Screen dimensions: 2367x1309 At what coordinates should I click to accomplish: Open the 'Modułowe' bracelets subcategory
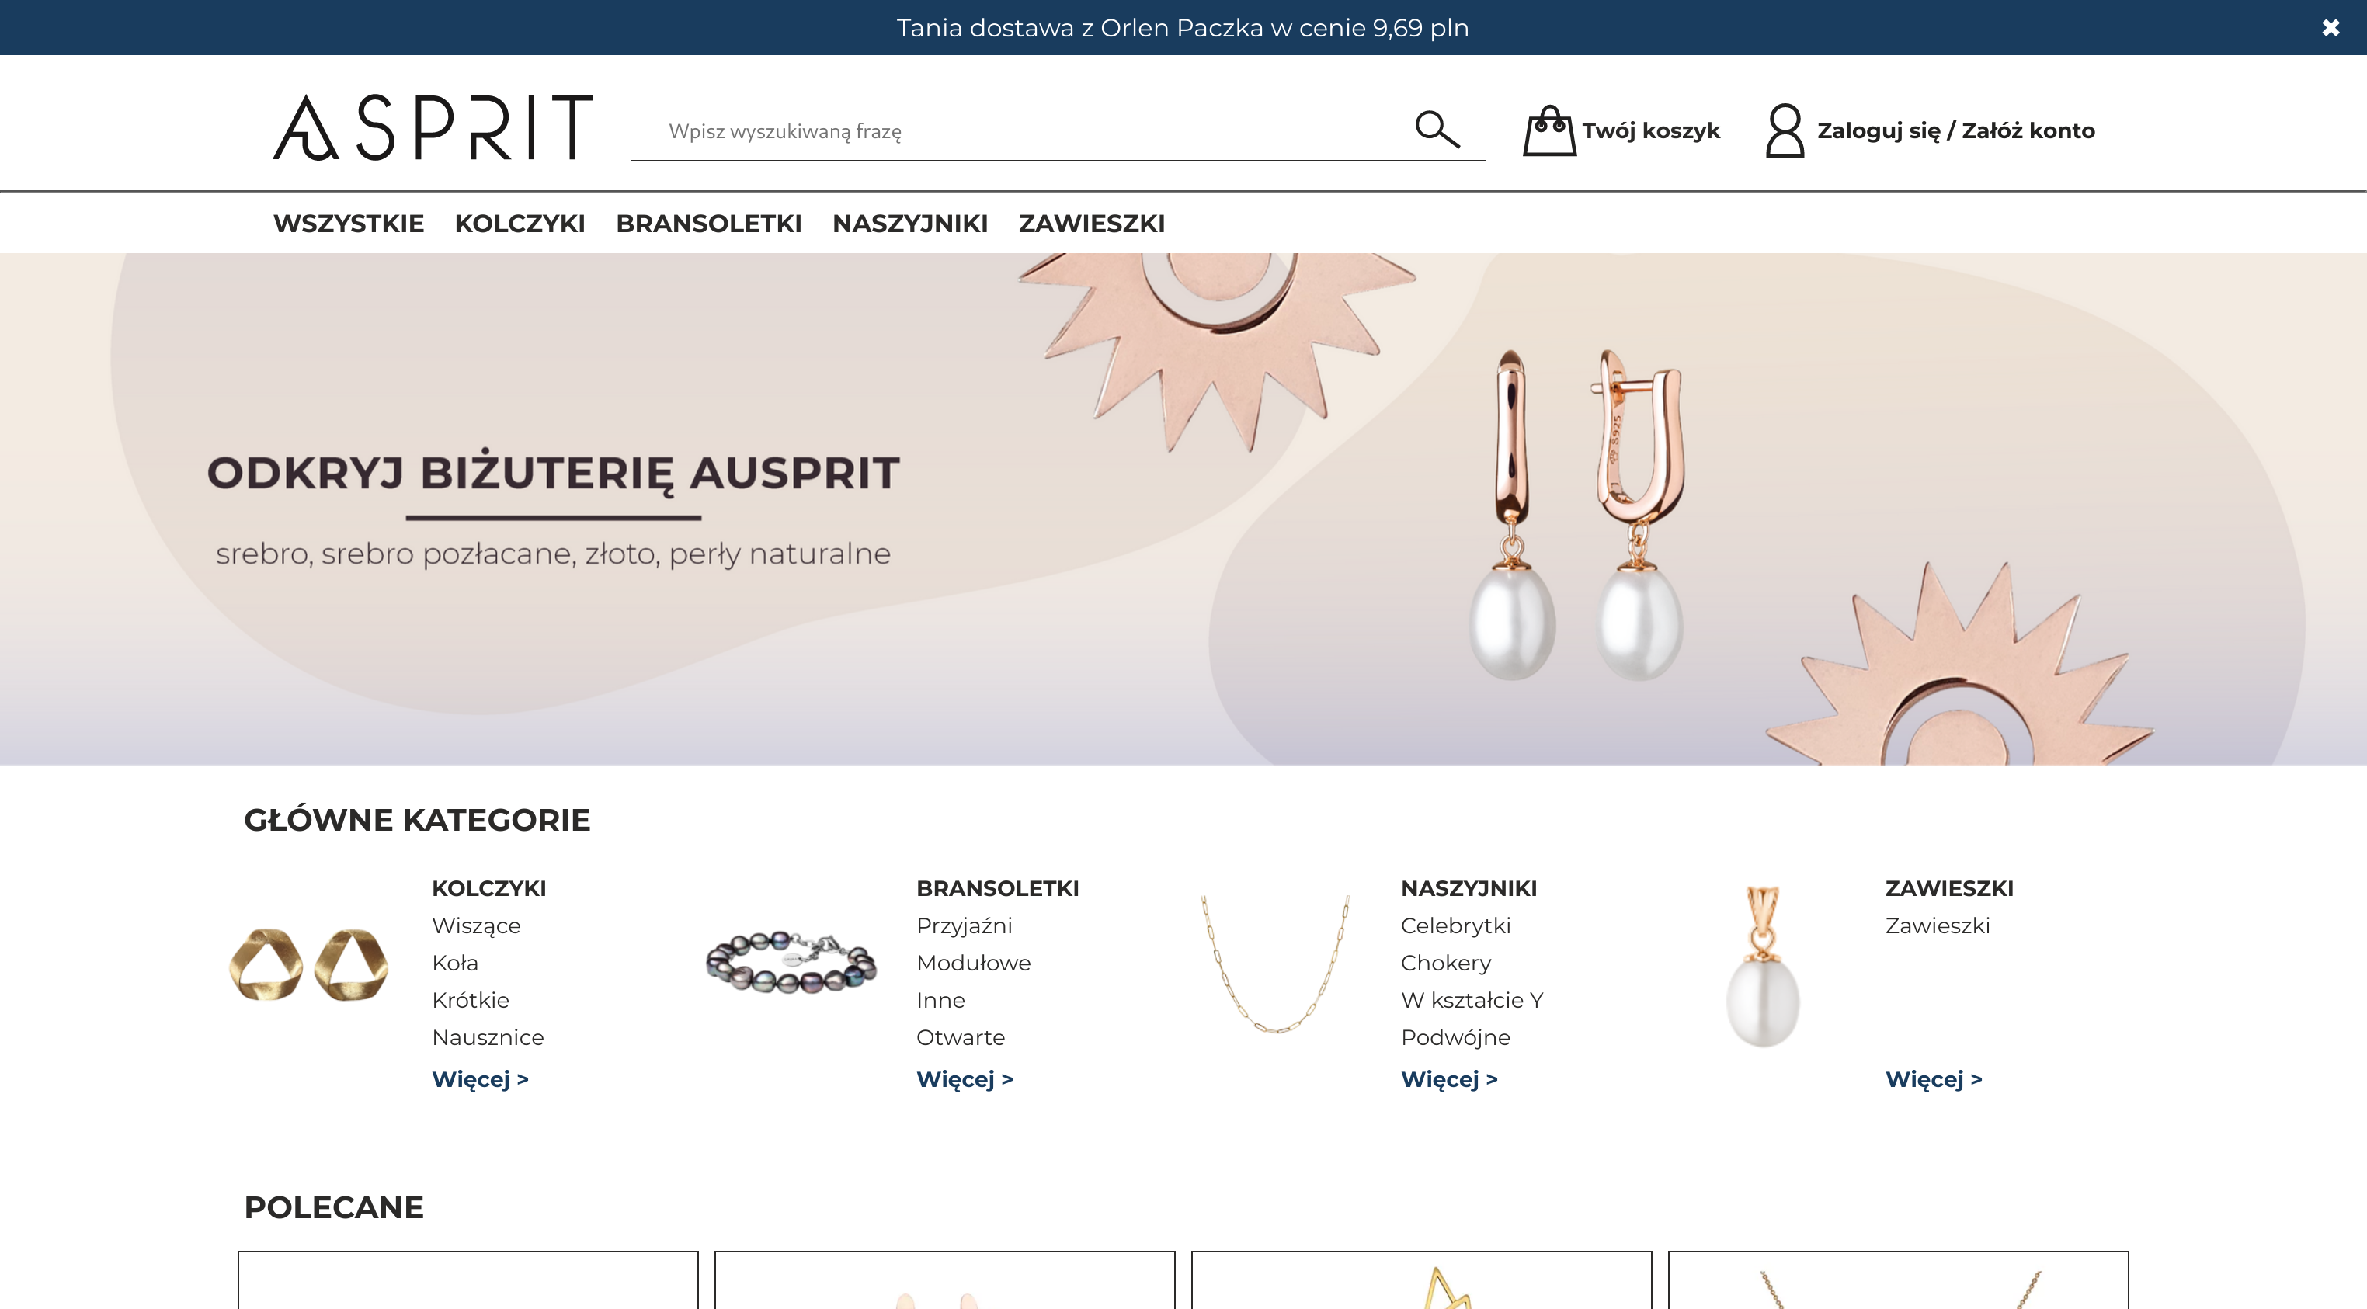click(973, 963)
